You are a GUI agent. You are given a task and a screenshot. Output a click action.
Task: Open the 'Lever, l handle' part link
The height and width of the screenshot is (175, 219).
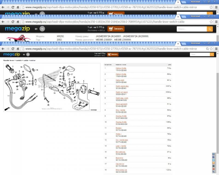(121, 146)
